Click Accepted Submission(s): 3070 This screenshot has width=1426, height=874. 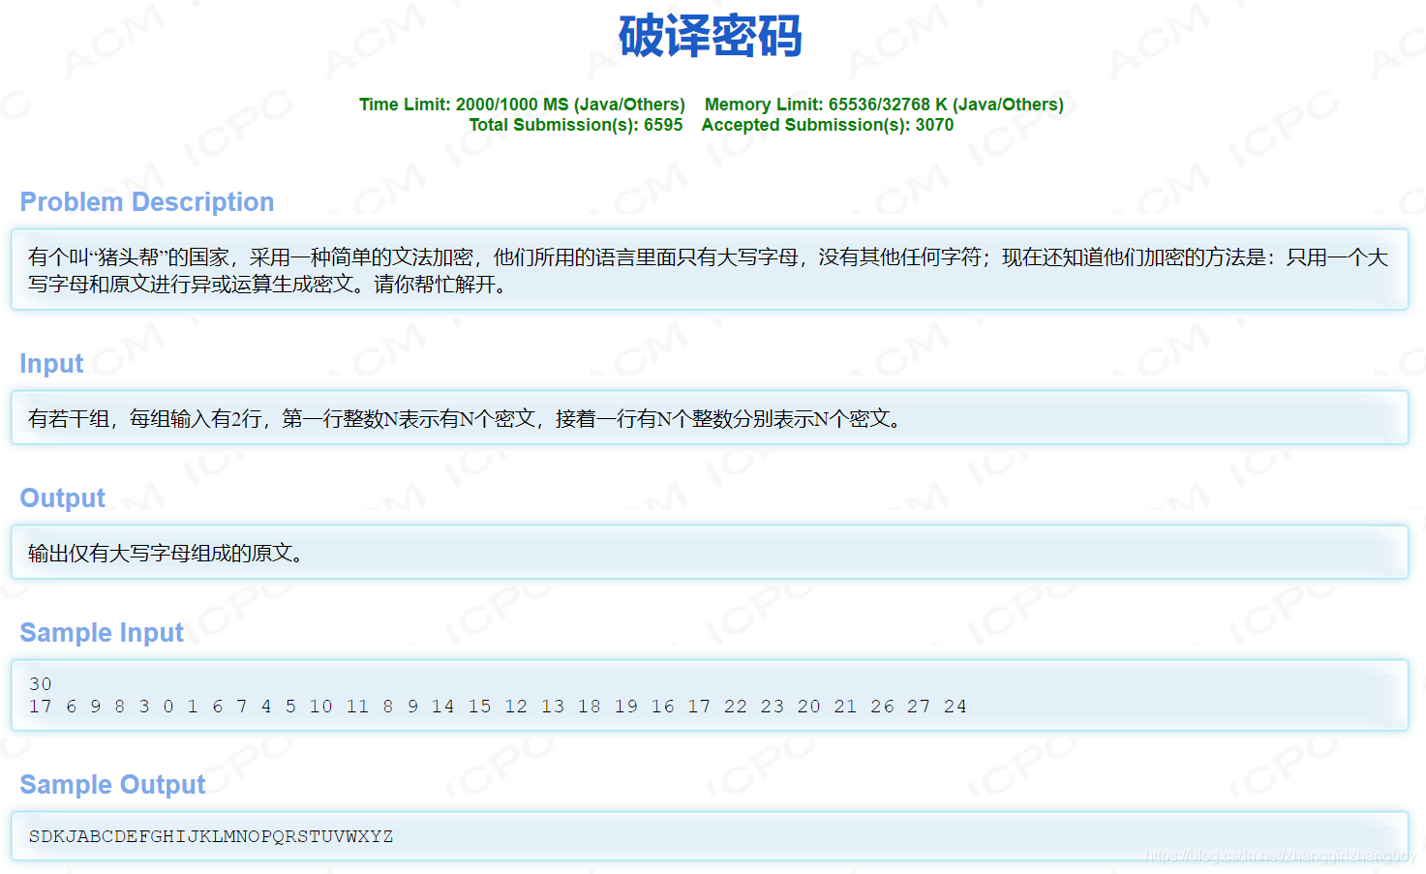tap(828, 125)
